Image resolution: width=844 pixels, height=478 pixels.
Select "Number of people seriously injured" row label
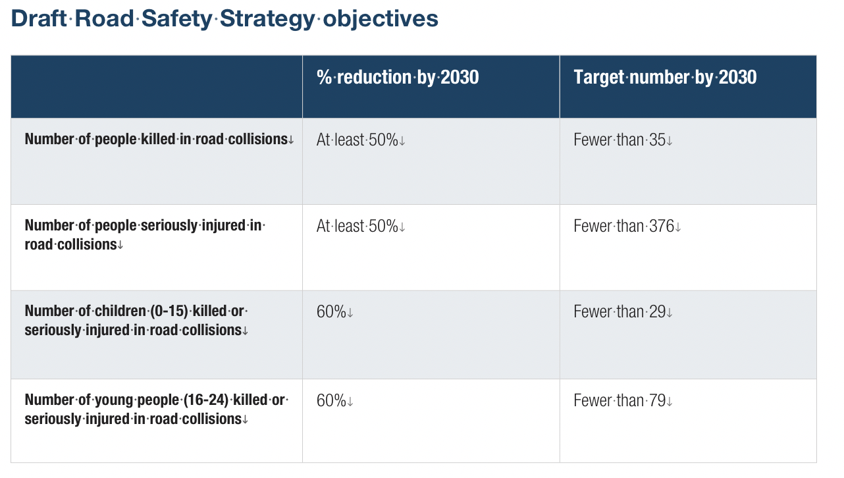(x=144, y=234)
